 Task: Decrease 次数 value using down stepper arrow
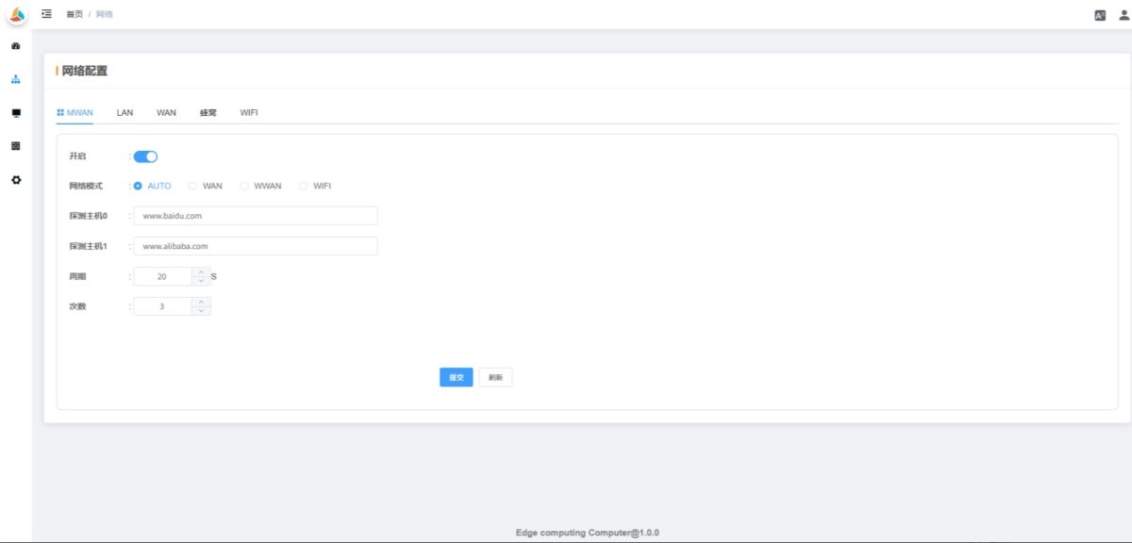pos(200,309)
